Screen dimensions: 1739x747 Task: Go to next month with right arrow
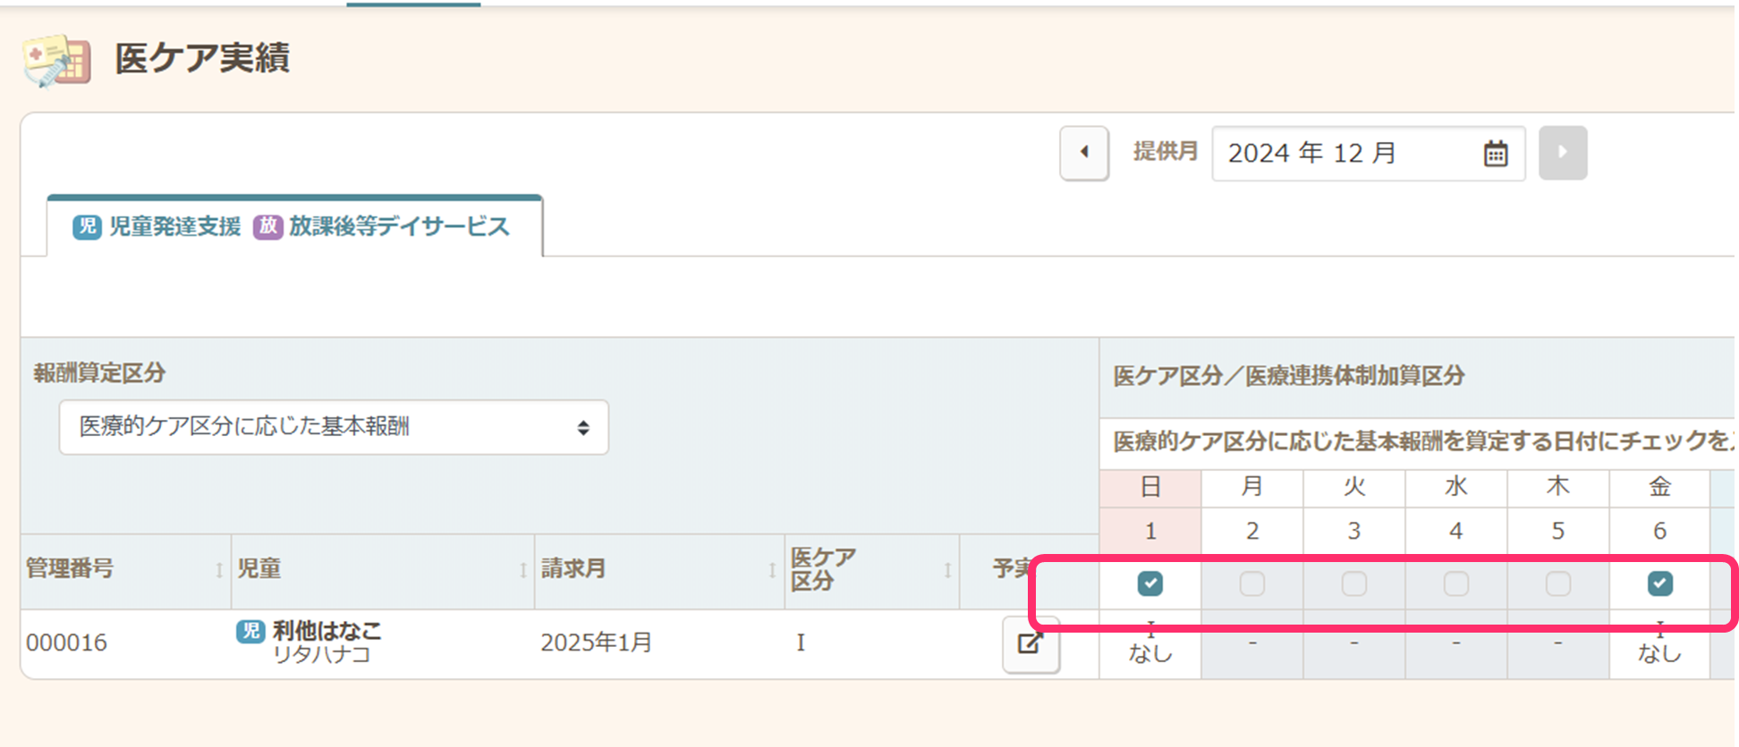pos(1562,153)
